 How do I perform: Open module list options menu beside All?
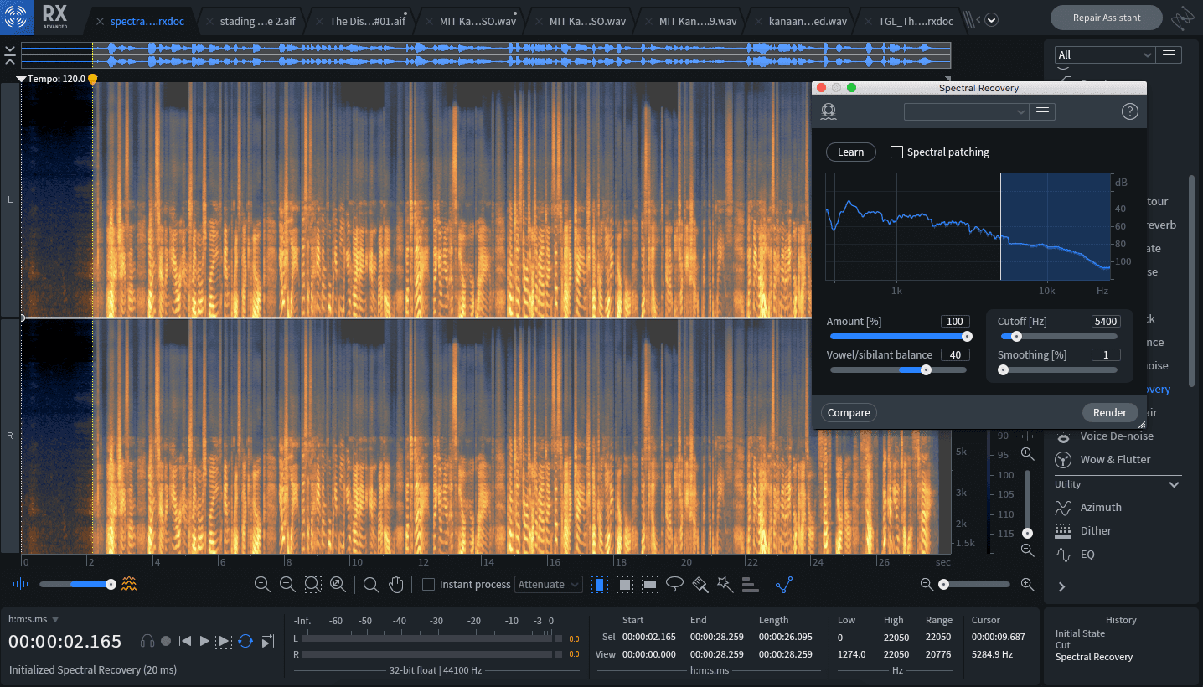1169,54
